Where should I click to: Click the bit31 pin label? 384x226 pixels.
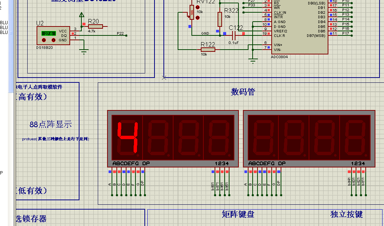[354, 182]
